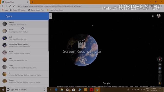
Task: Go to browser home page
Action: [x=14, y=6]
